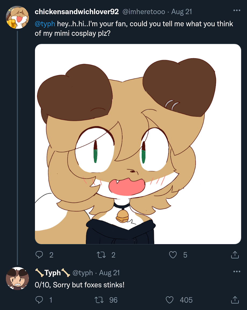Enlarge the mimi cosplay drawing image

coord(138,144)
